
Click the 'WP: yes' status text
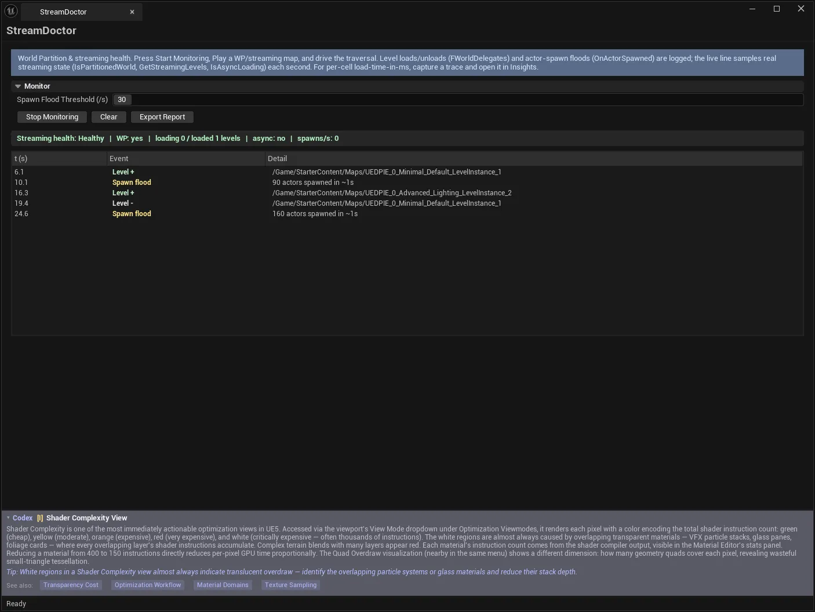129,139
